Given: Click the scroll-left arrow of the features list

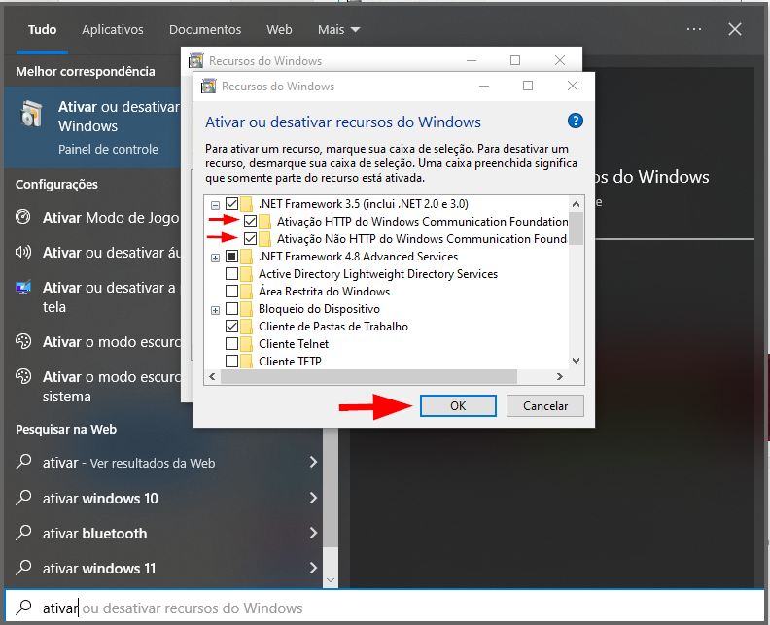Looking at the screenshot, I should 212,377.
